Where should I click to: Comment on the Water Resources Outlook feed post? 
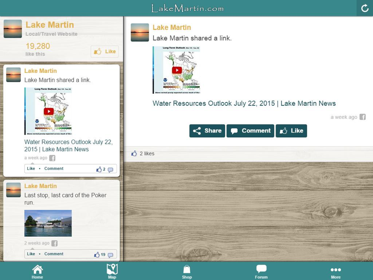(54, 169)
